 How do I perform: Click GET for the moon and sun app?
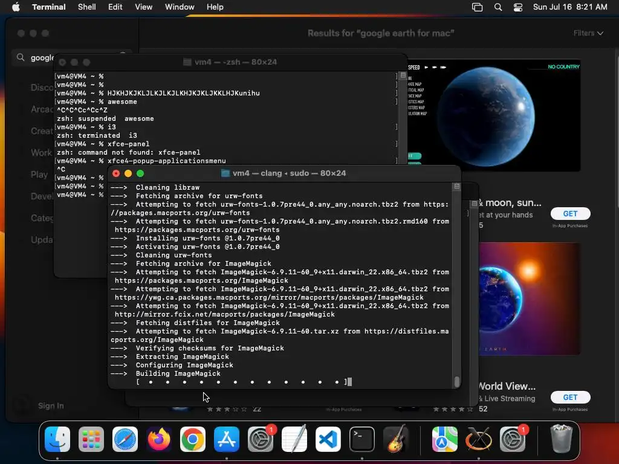tap(571, 213)
